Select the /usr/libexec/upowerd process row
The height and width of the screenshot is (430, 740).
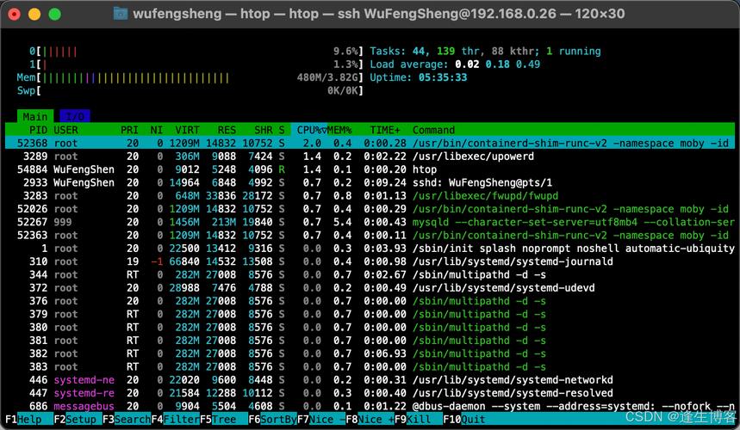pyautogui.click(x=370, y=157)
